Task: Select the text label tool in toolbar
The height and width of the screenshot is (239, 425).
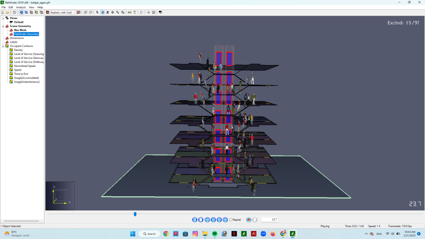Action: point(135,12)
